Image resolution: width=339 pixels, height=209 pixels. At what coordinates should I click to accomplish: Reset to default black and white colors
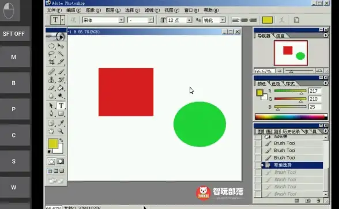pos(50,152)
